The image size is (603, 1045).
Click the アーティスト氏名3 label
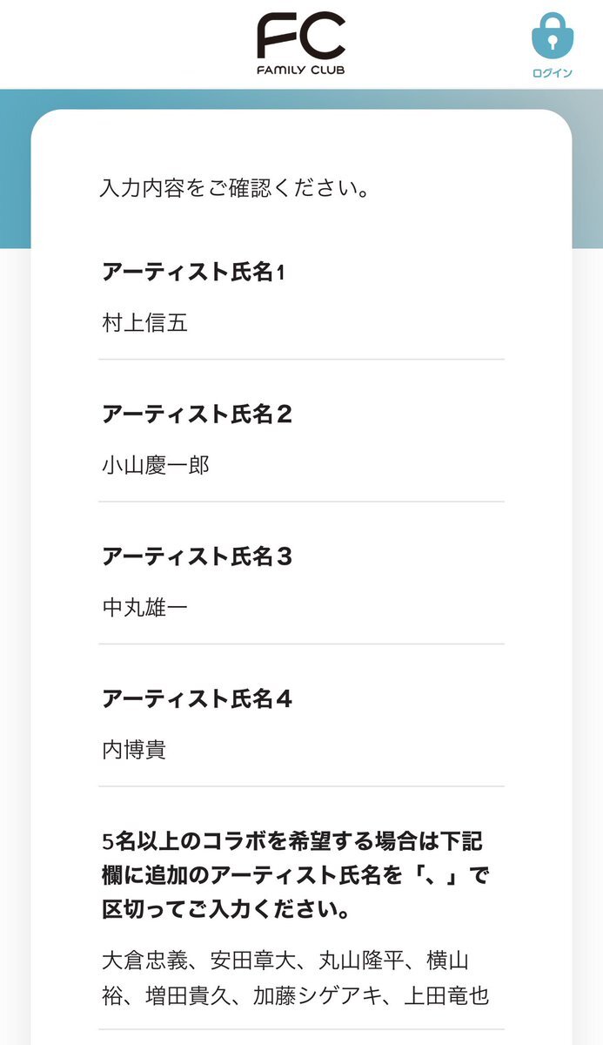click(x=197, y=556)
